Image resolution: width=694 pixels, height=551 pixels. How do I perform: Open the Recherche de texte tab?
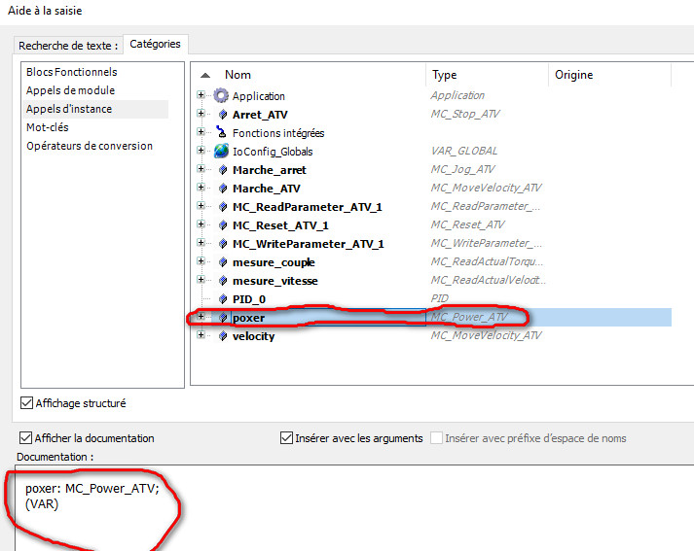[68, 46]
